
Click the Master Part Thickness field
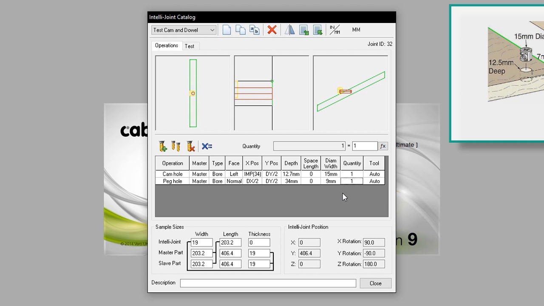point(259,253)
